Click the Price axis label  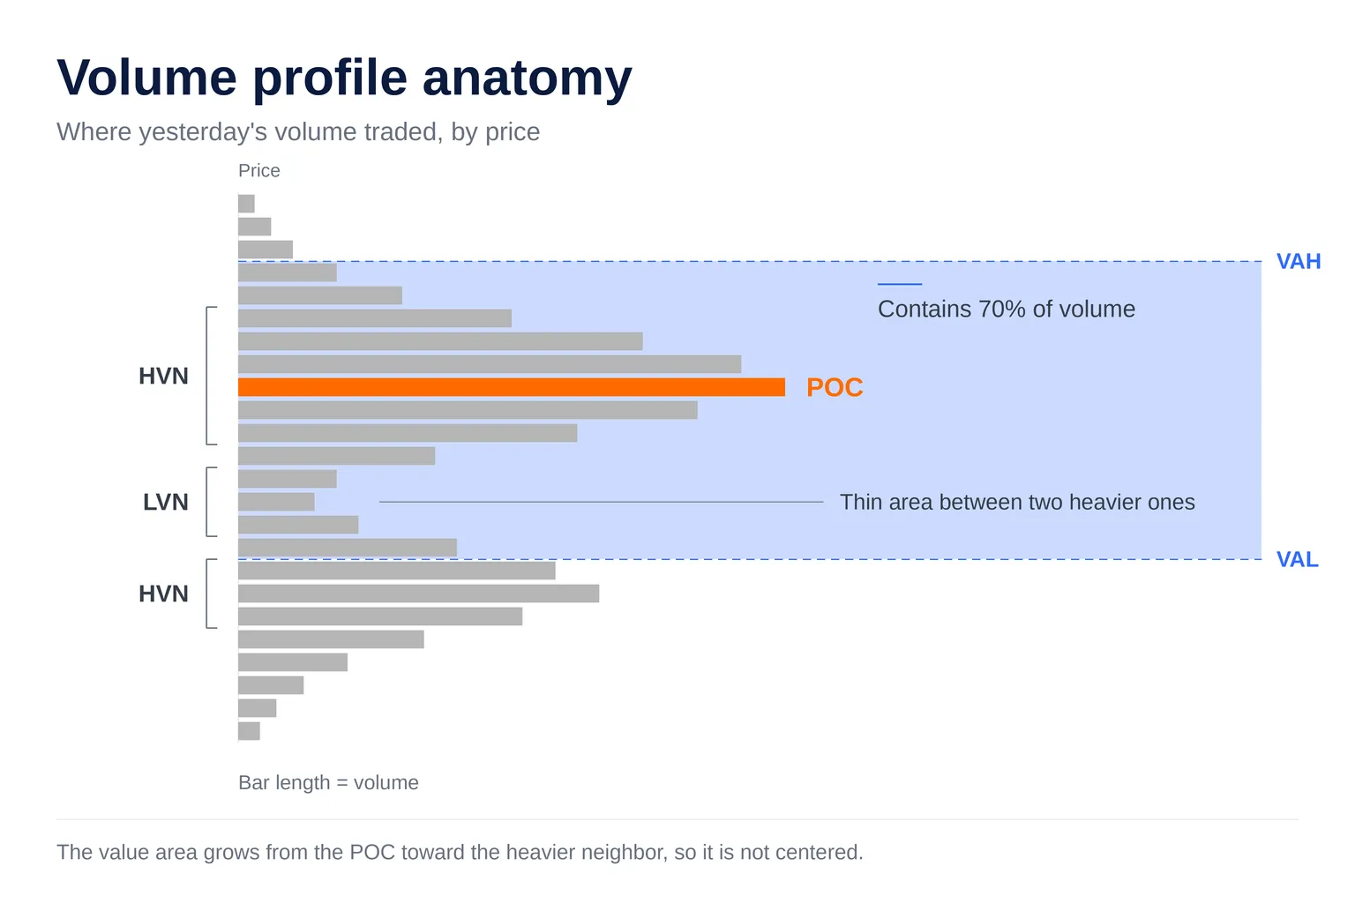tap(259, 170)
